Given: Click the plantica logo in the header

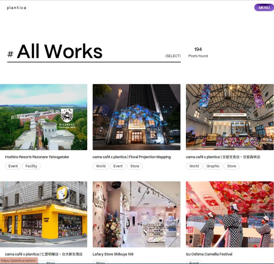Looking at the screenshot, I should coord(16,8).
